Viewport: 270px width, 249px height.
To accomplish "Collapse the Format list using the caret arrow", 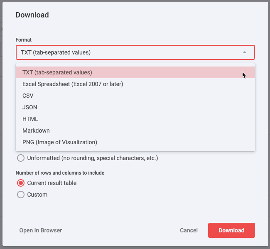I will pyautogui.click(x=245, y=52).
